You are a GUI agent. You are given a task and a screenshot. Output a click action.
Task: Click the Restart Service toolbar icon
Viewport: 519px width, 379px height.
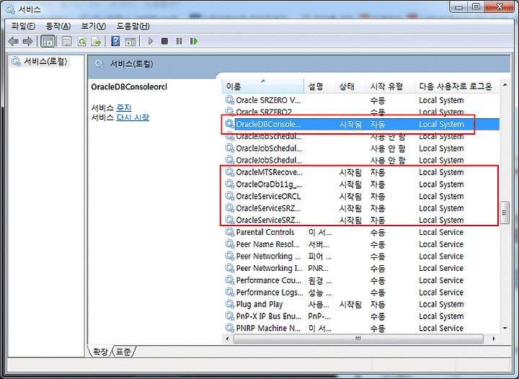click(194, 41)
